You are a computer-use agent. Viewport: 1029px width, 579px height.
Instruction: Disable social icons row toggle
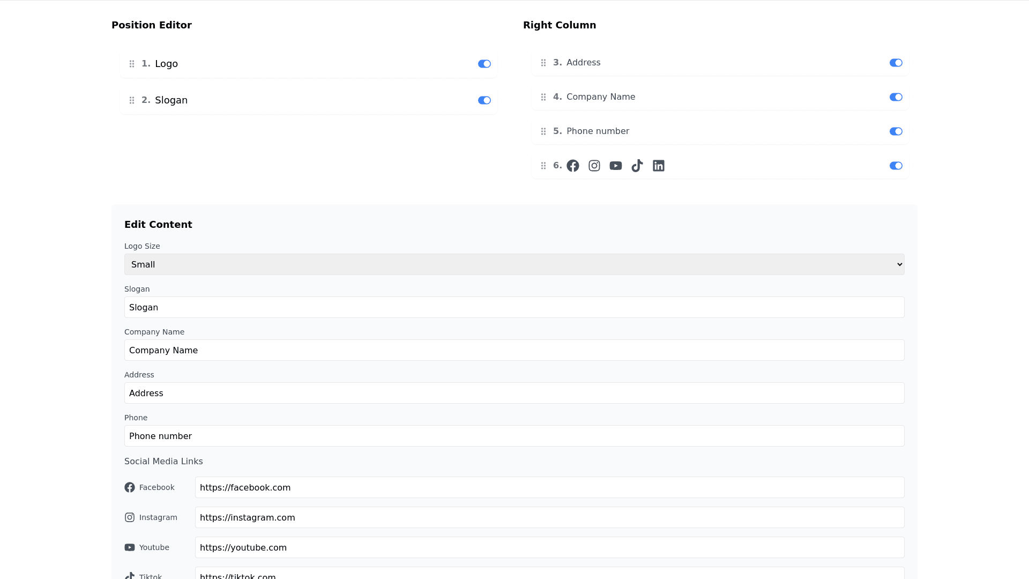[x=896, y=166]
